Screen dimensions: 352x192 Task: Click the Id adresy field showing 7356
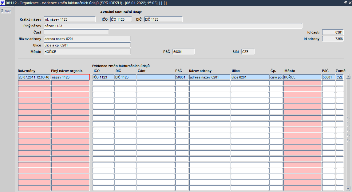click(x=333, y=39)
